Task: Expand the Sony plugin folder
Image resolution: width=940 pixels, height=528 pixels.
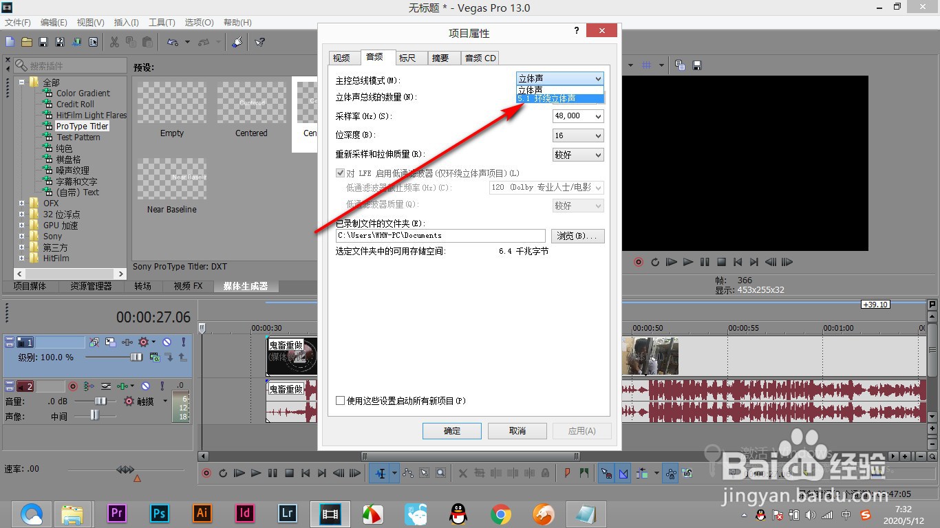Action: click(22, 236)
